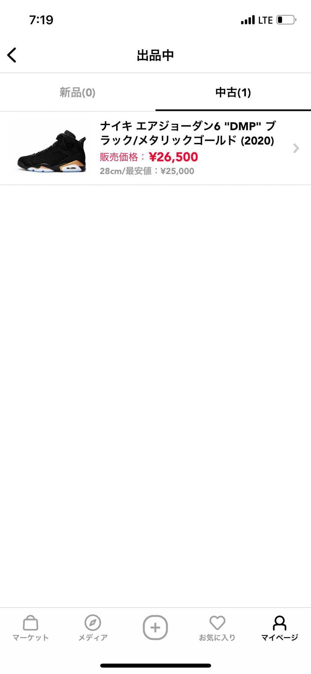The height and width of the screenshot is (674, 311).
Task: Tap the お気に入り tab label
Action: click(x=217, y=638)
